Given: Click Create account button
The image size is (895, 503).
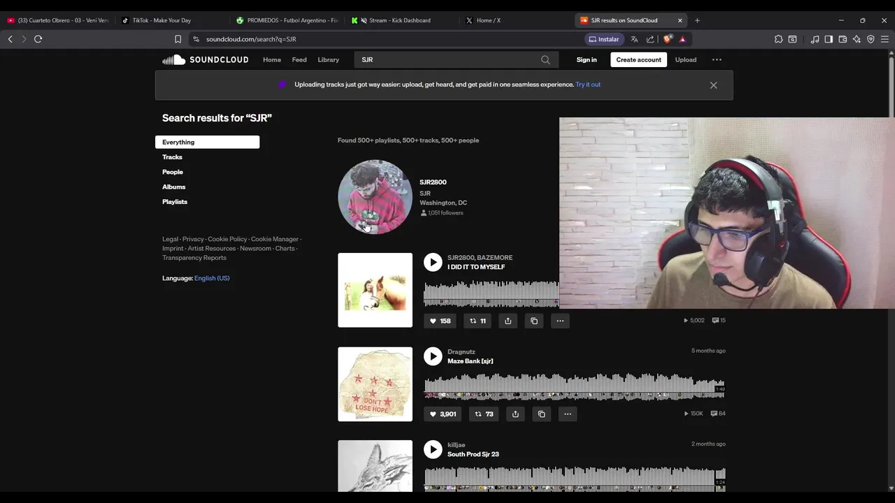Looking at the screenshot, I should [638, 60].
